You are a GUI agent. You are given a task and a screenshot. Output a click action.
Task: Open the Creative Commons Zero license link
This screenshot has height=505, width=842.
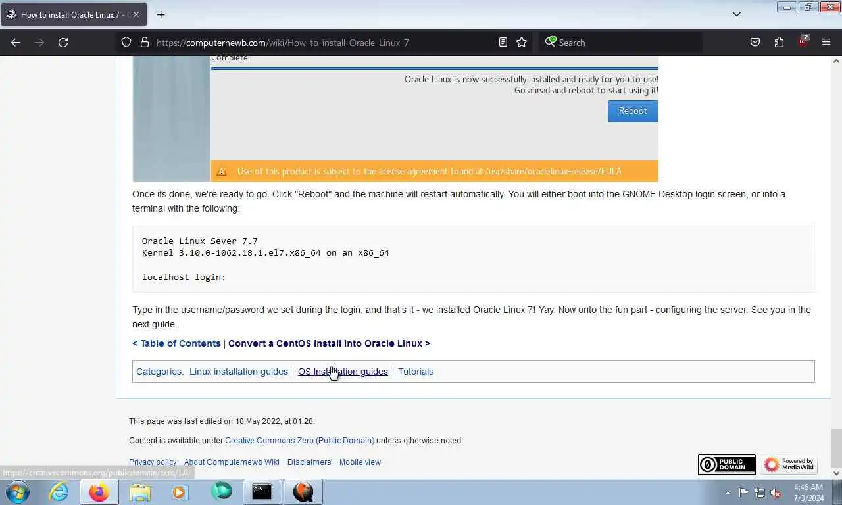tap(299, 441)
